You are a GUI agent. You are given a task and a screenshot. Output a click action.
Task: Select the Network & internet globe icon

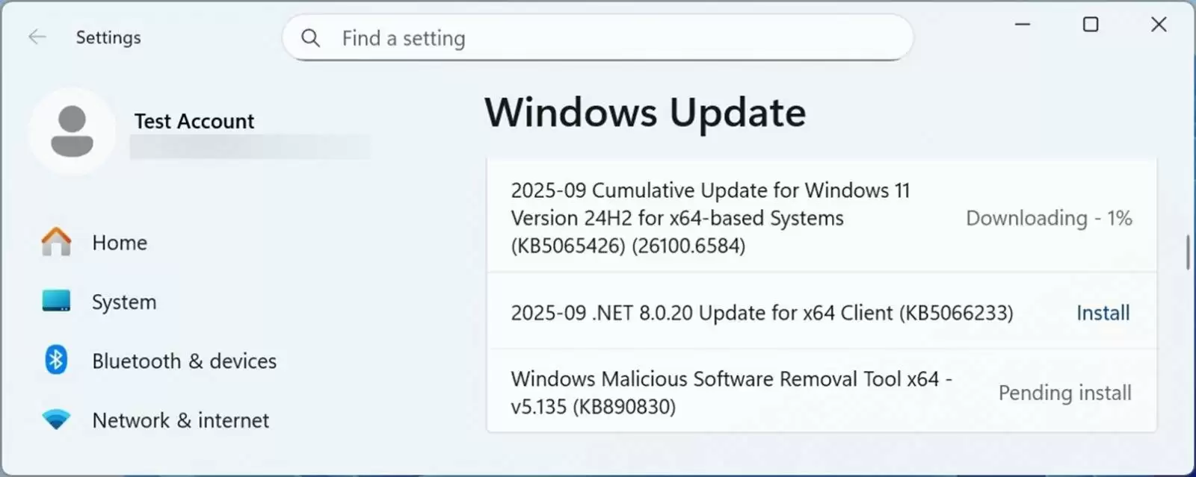tap(55, 420)
